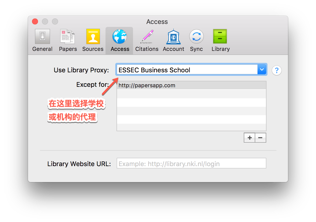Open the ESSEC Business School combo box

pyautogui.click(x=191, y=70)
